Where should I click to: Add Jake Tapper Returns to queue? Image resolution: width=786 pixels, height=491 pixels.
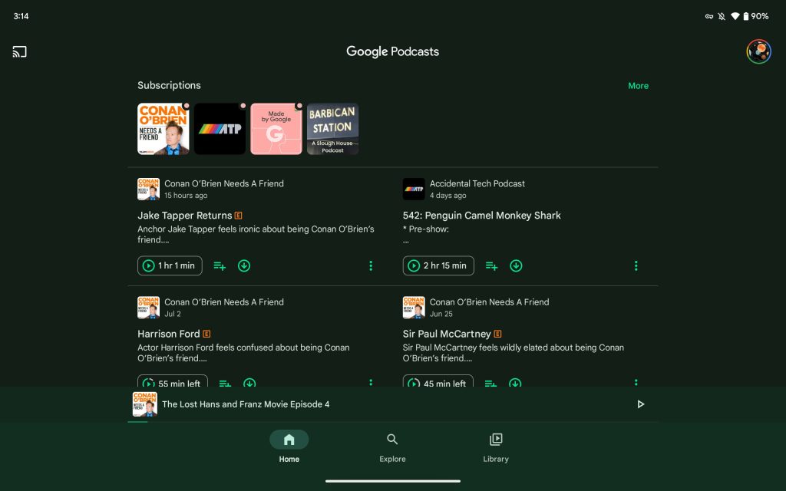220,266
